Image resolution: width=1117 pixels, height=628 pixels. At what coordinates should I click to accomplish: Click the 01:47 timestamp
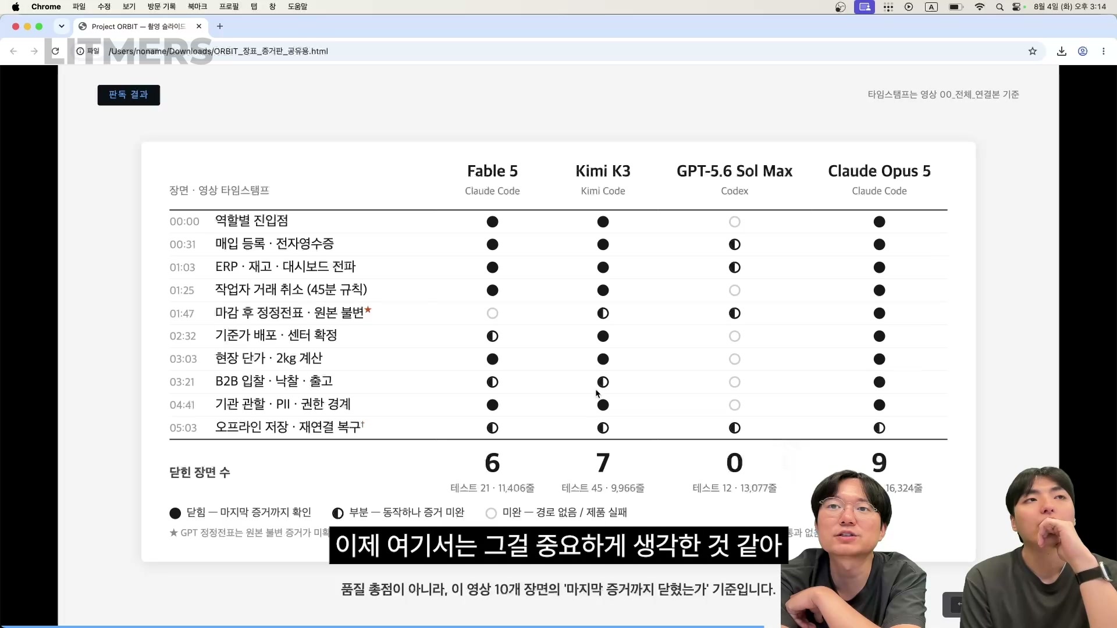pyautogui.click(x=182, y=314)
